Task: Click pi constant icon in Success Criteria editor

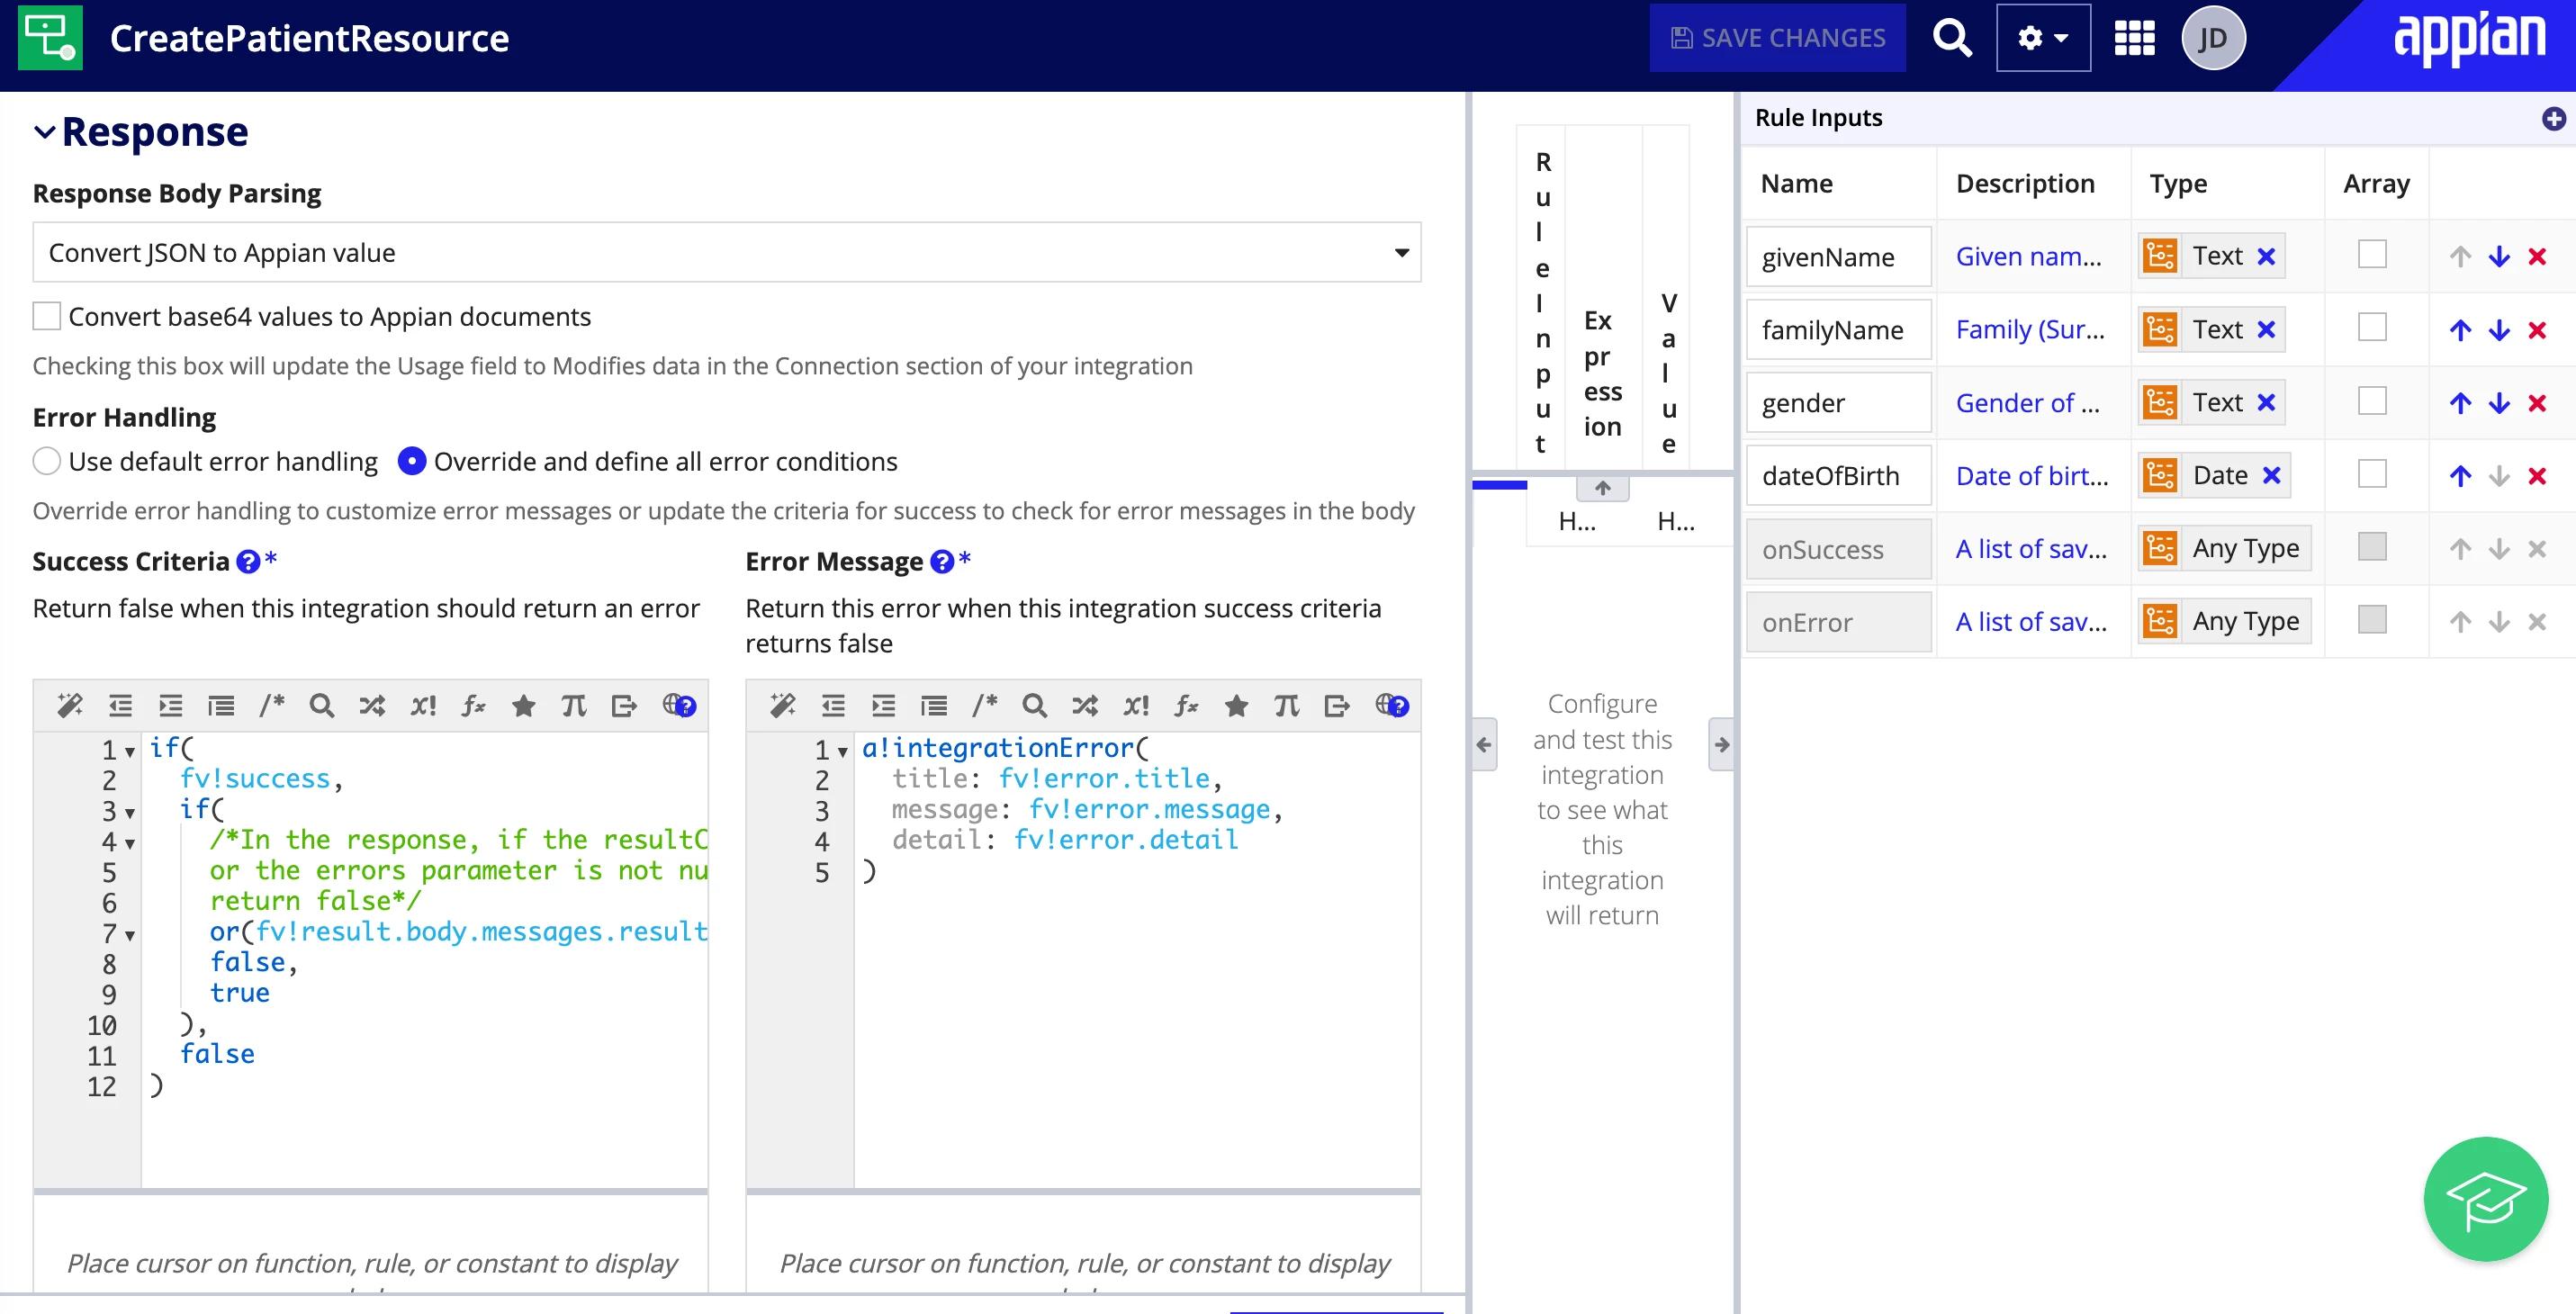Action: tap(574, 706)
